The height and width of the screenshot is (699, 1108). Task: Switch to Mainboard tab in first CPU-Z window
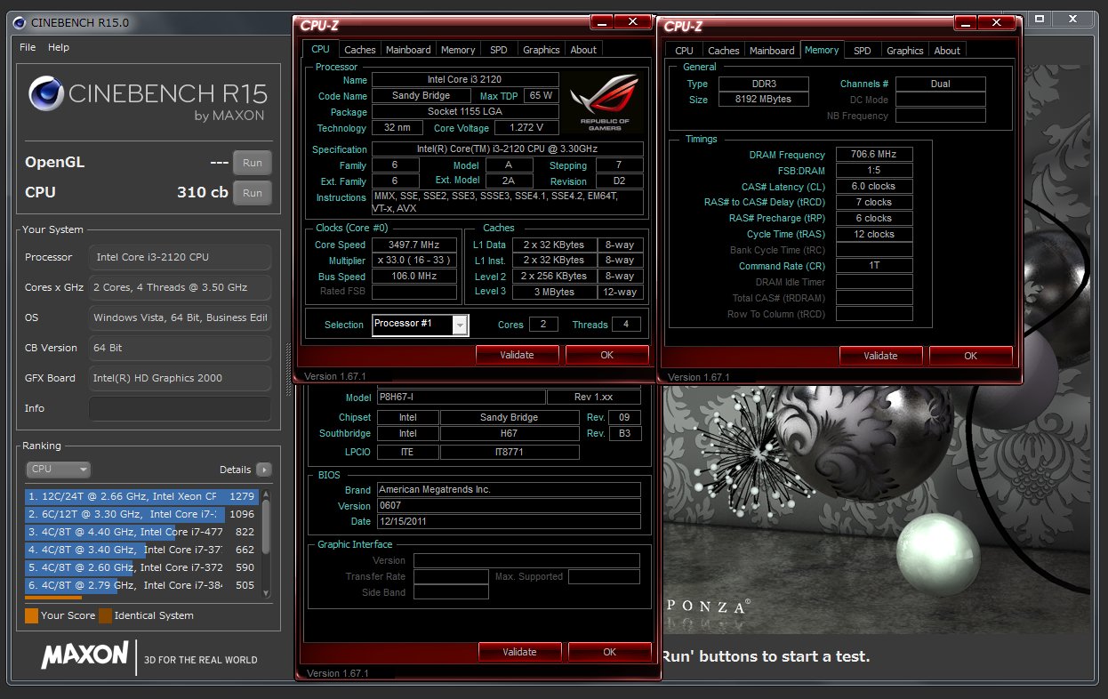click(408, 50)
